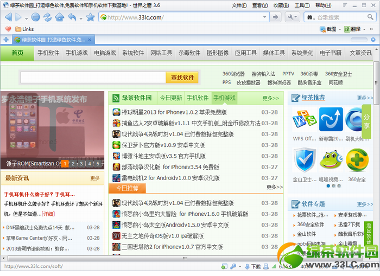Click the green 分享 side button
Viewport: 380px width, 276px height.
[366, 121]
